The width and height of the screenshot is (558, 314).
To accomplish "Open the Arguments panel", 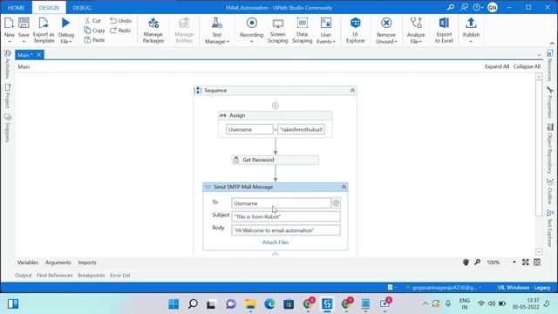I will tap(58, 263).
